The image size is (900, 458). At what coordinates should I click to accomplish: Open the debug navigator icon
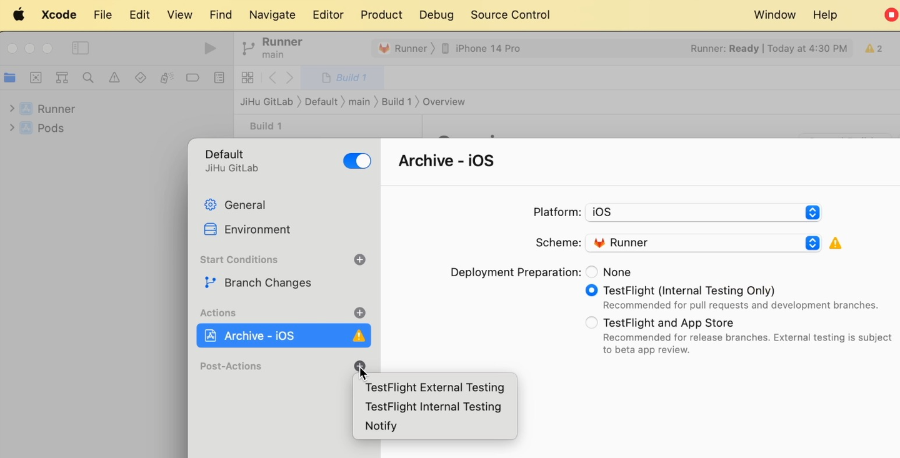[167, 77]
